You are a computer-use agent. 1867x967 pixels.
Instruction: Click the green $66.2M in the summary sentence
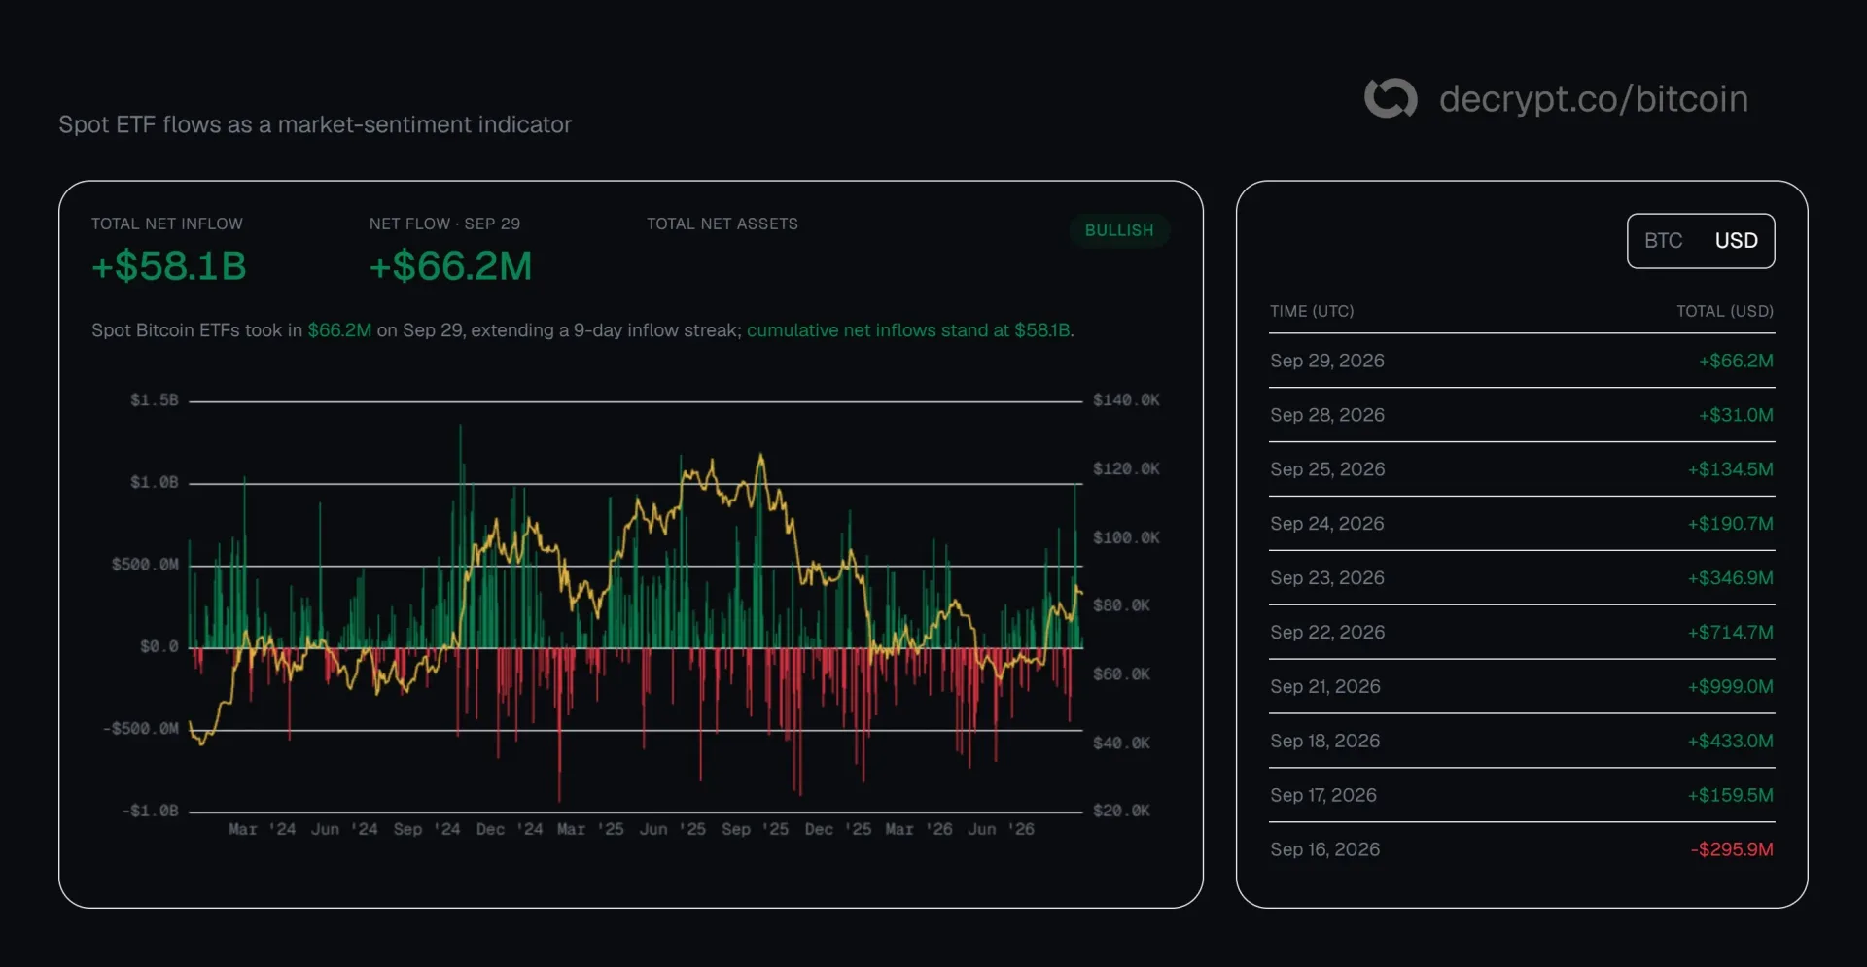[339, 330]
